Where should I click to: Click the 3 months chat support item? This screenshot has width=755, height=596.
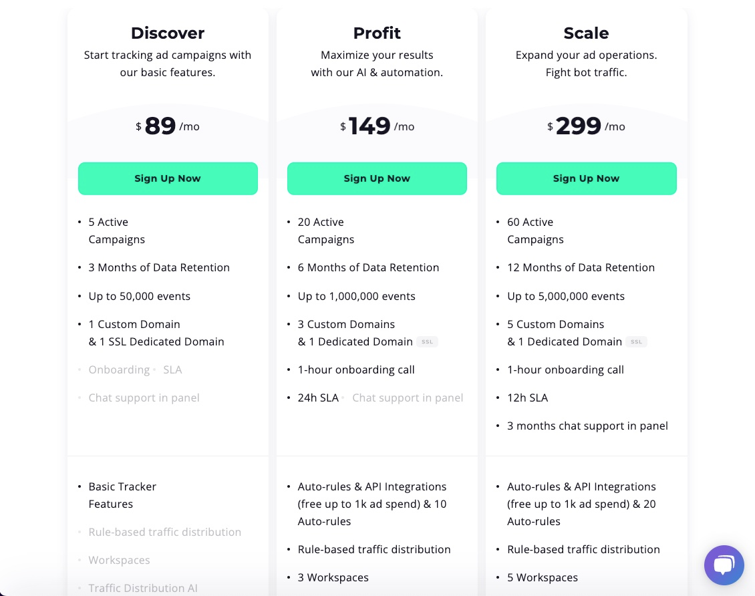587,426
